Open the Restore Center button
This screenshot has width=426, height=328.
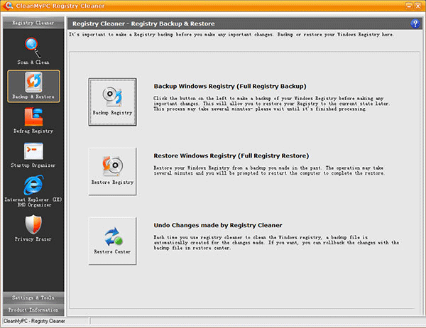112,241
